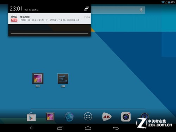Tap the date 9月17日 in notification header
This screenshot has width=176, height=132.
pos(31,10)
